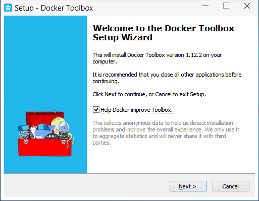Uncheck the Help Docker improve Toolbox checkbox
Screen dimensions: 259x201
(96, 110)
